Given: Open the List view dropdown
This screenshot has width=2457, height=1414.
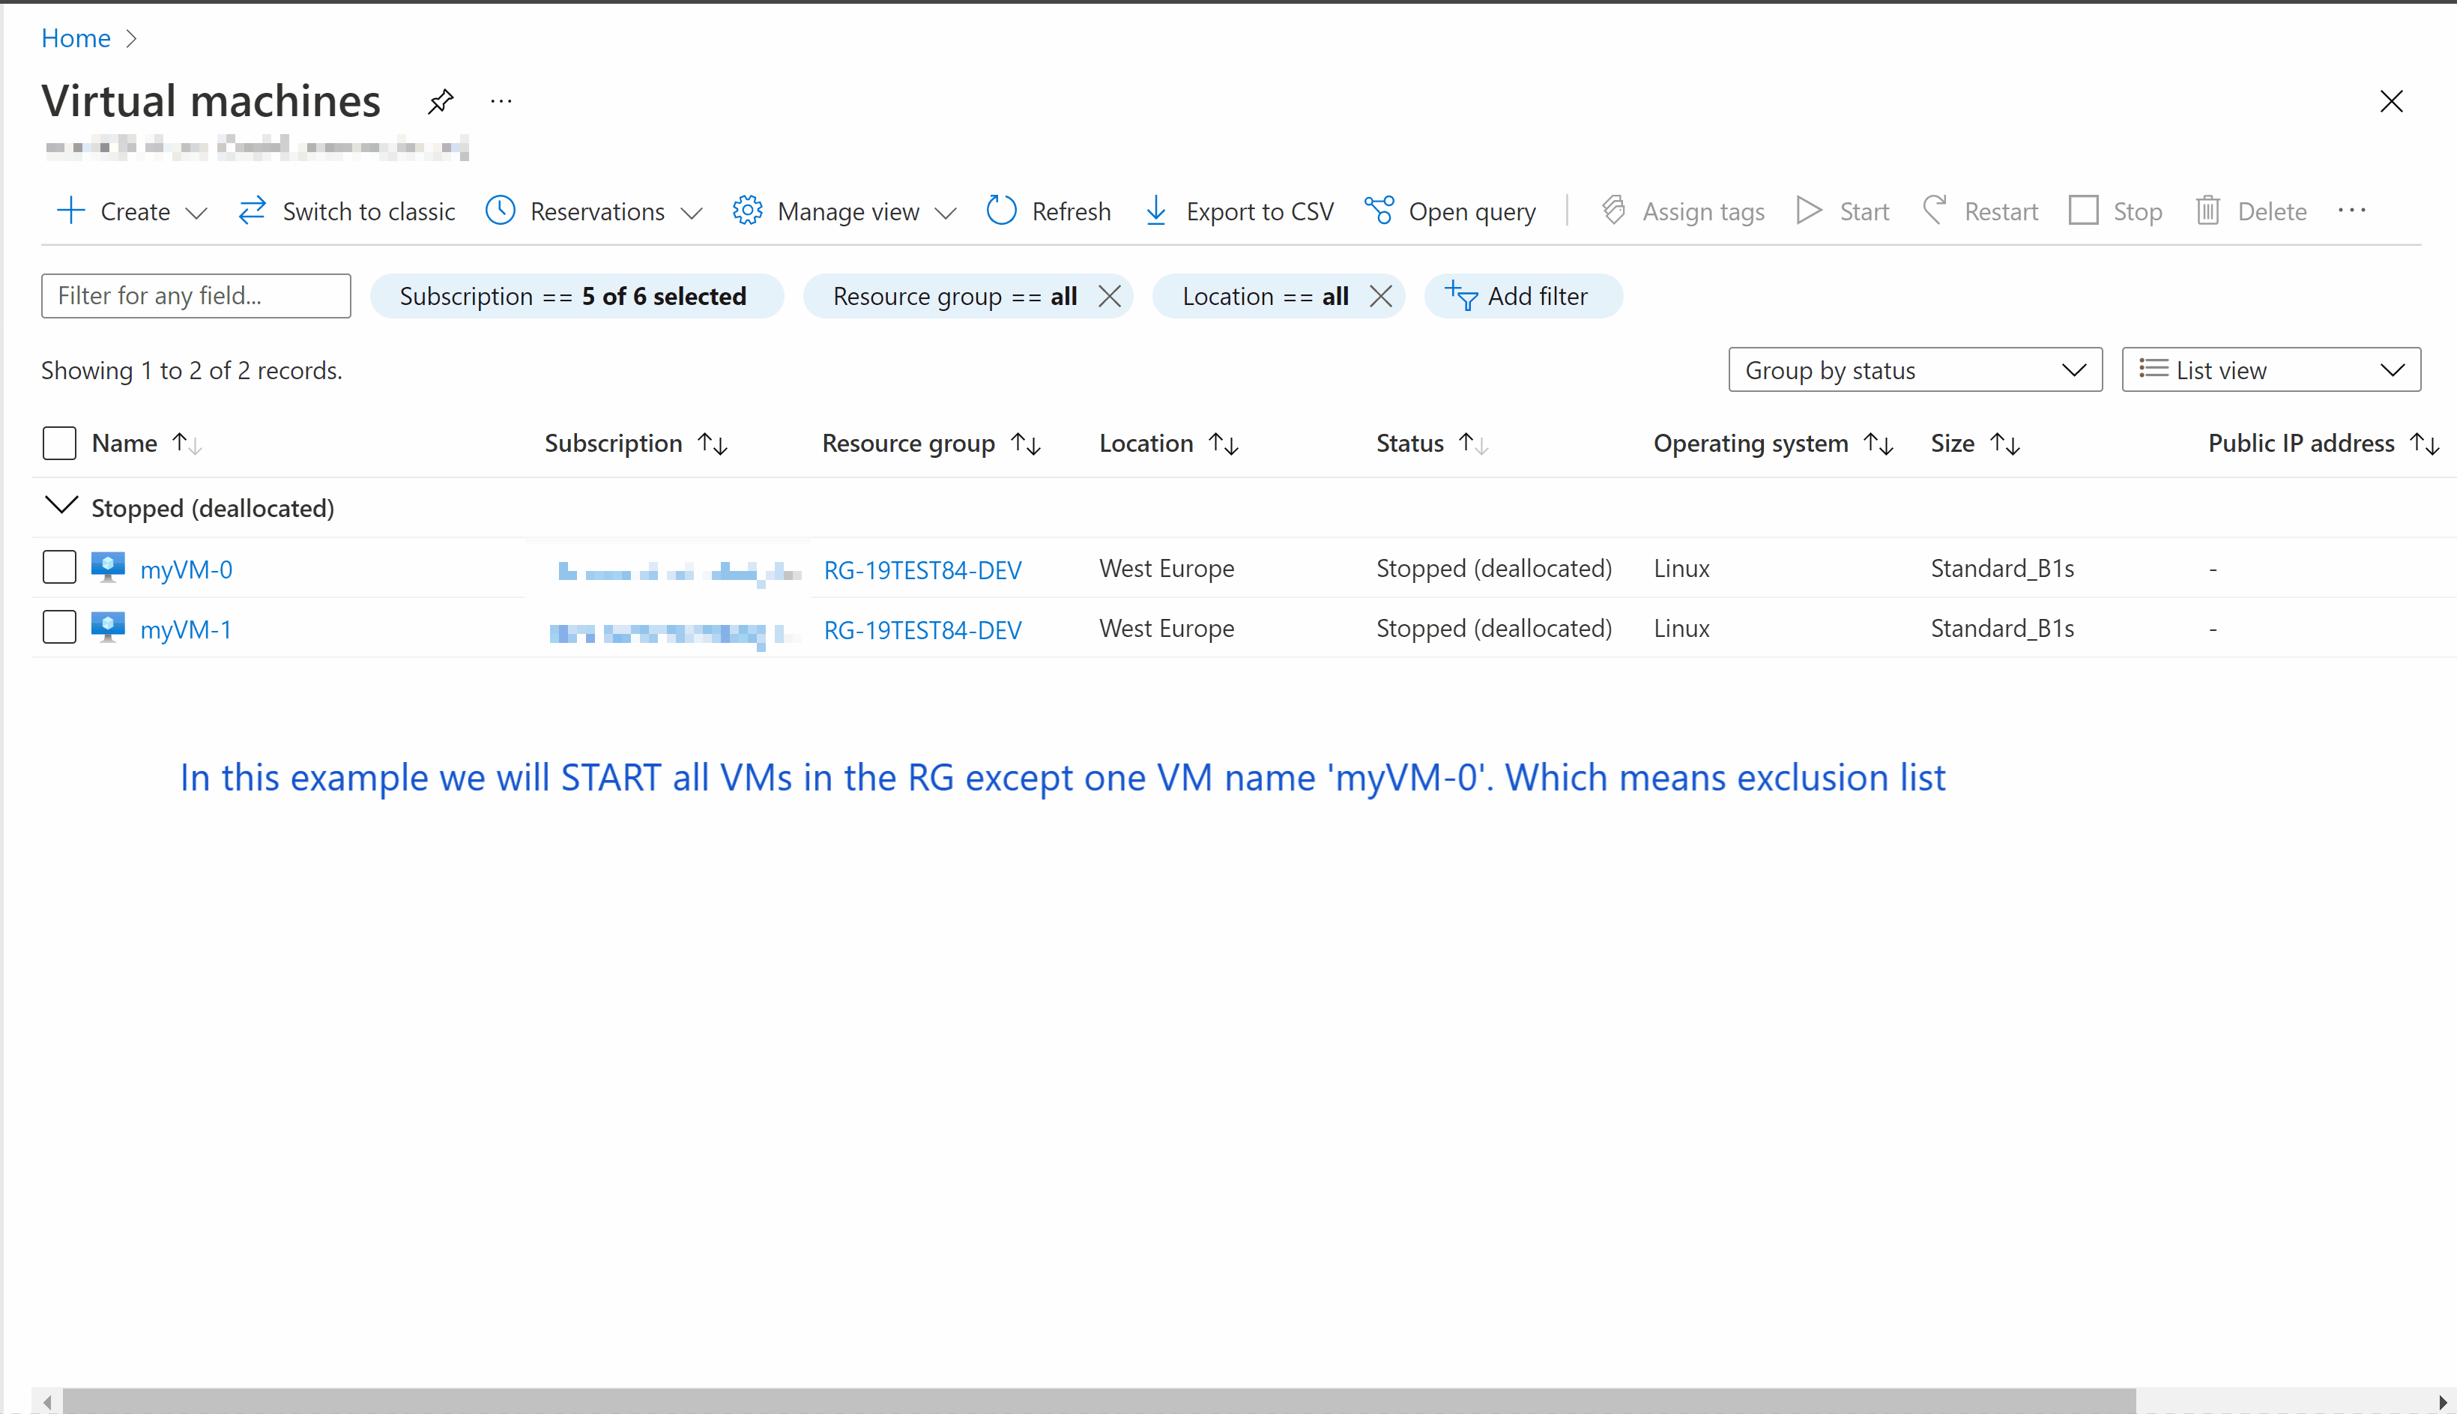Looking at the screenshot, I should [2270, 369].
